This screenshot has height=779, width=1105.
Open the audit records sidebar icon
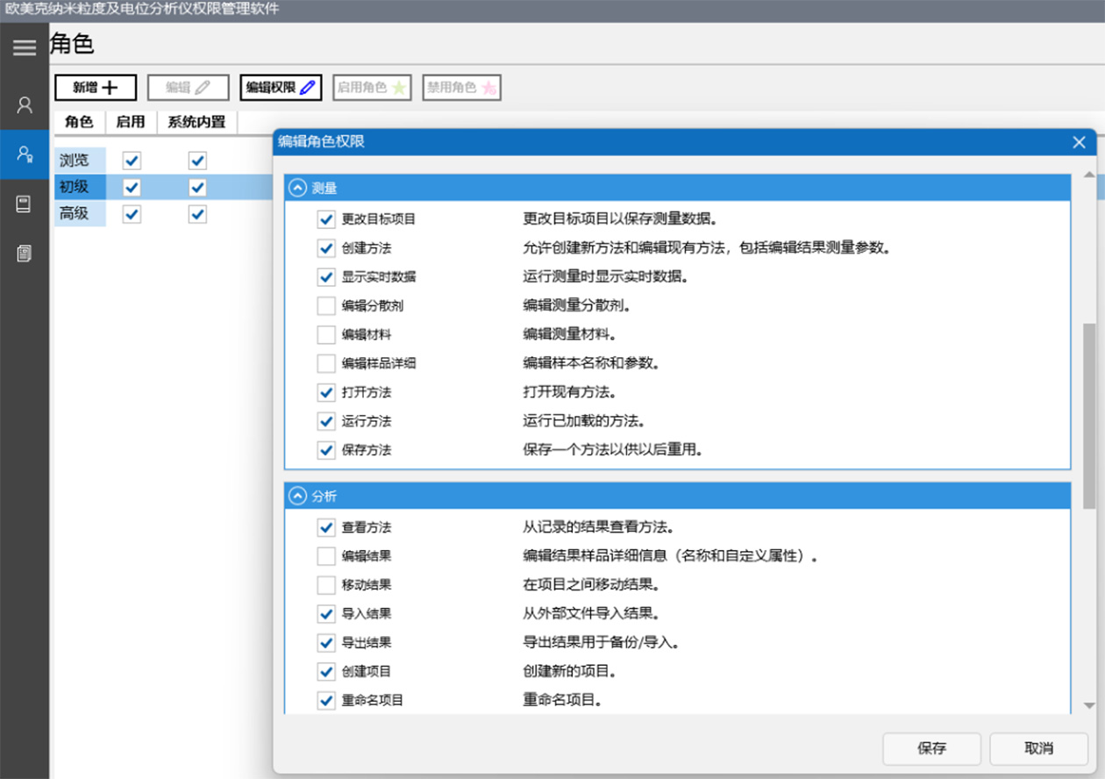(24, 254)
